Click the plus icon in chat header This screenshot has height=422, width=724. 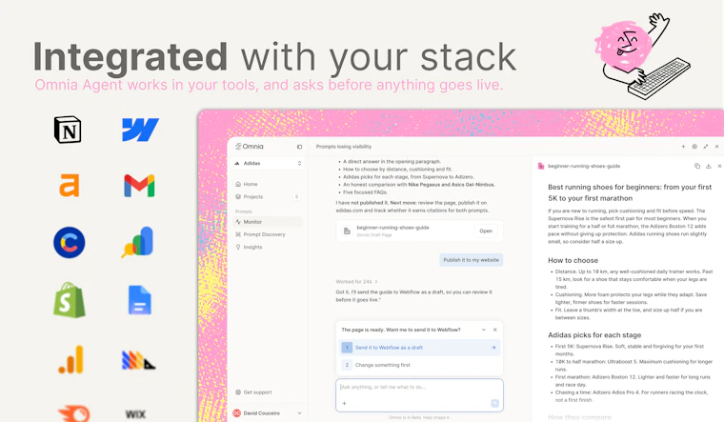coord(683,147)
